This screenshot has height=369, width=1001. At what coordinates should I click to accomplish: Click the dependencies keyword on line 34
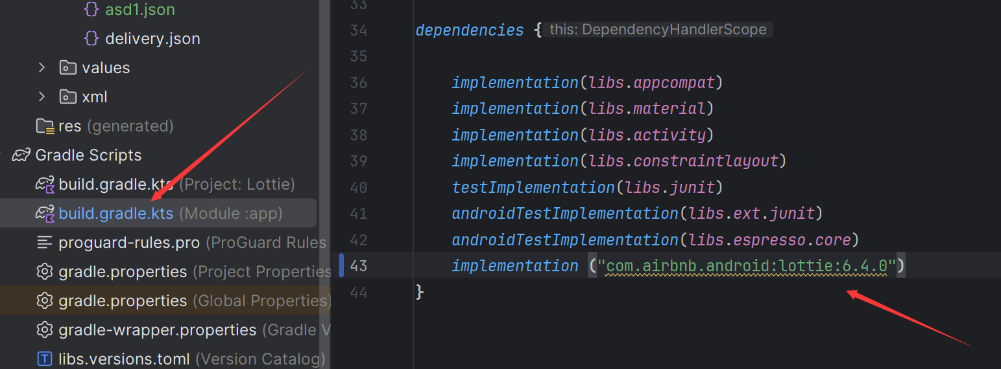pos(470,30)
